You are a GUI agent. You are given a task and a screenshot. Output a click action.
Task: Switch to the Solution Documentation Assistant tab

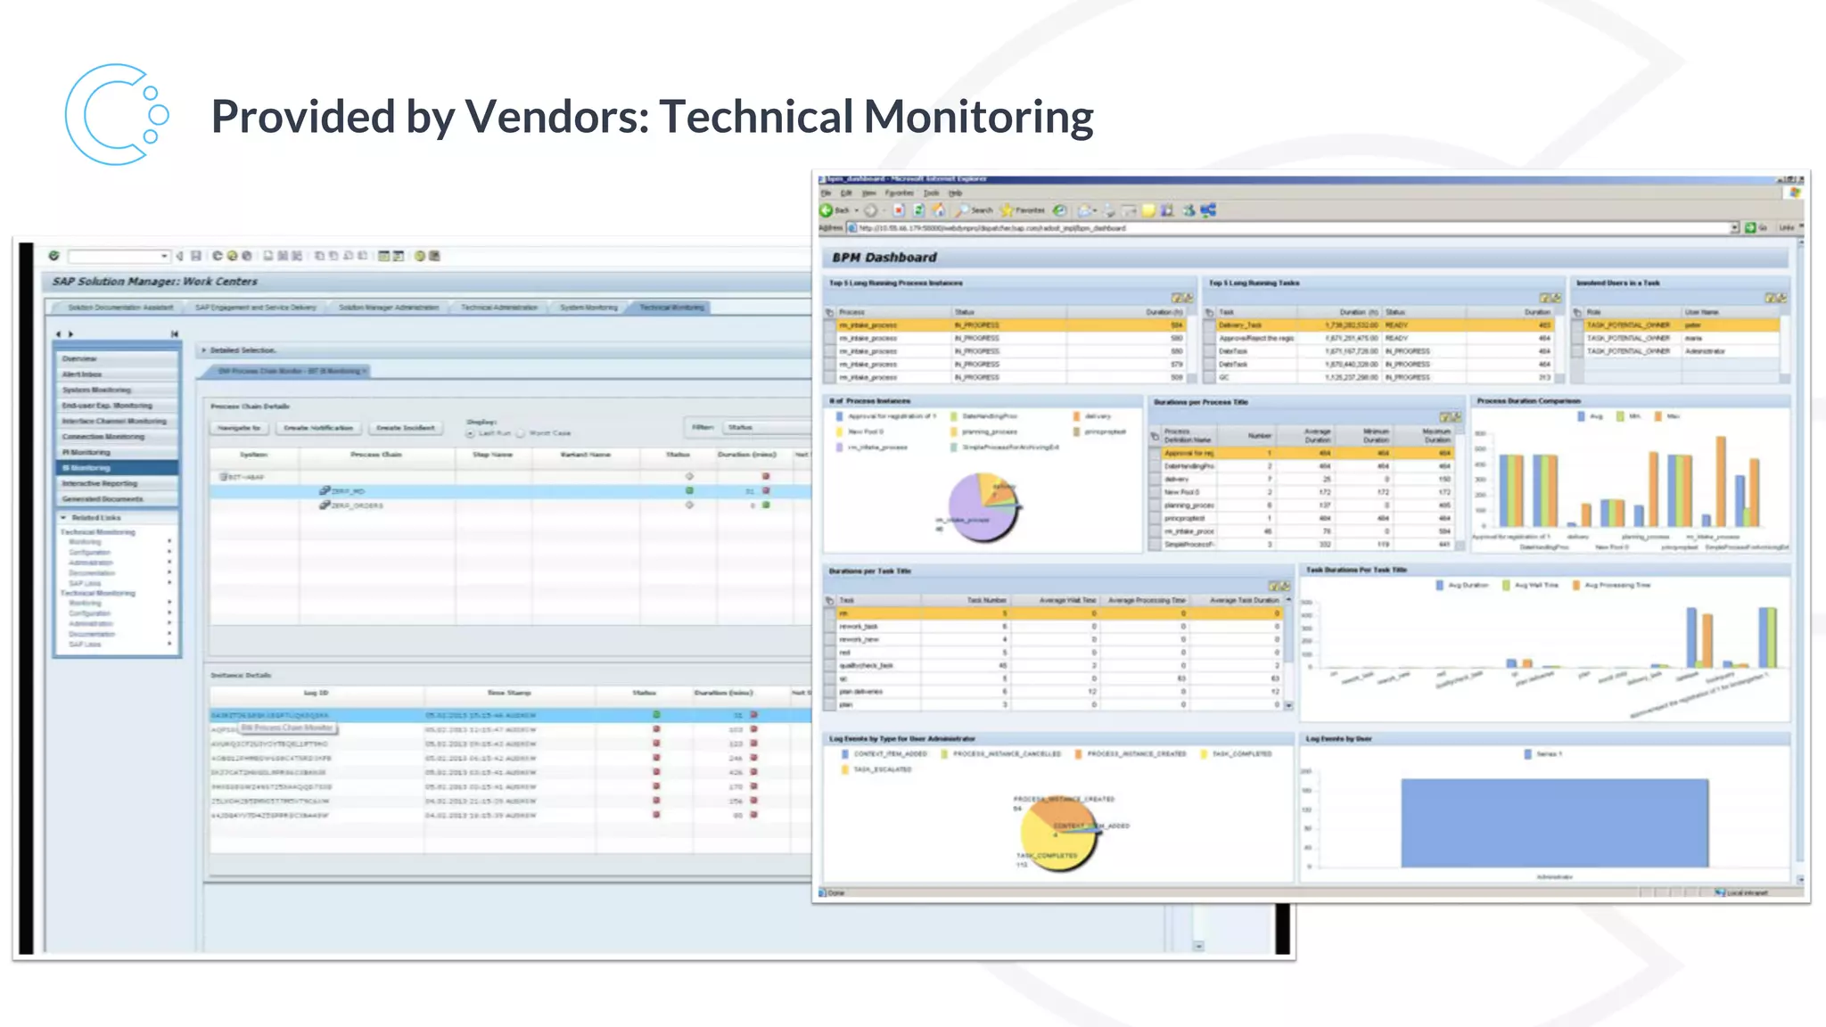pos(120,308)
